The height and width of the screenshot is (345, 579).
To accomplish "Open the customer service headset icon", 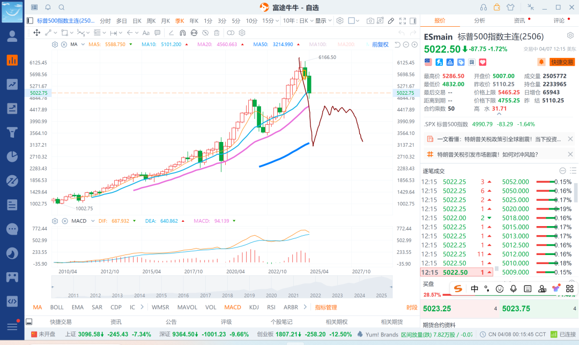I will coord(484,7).
